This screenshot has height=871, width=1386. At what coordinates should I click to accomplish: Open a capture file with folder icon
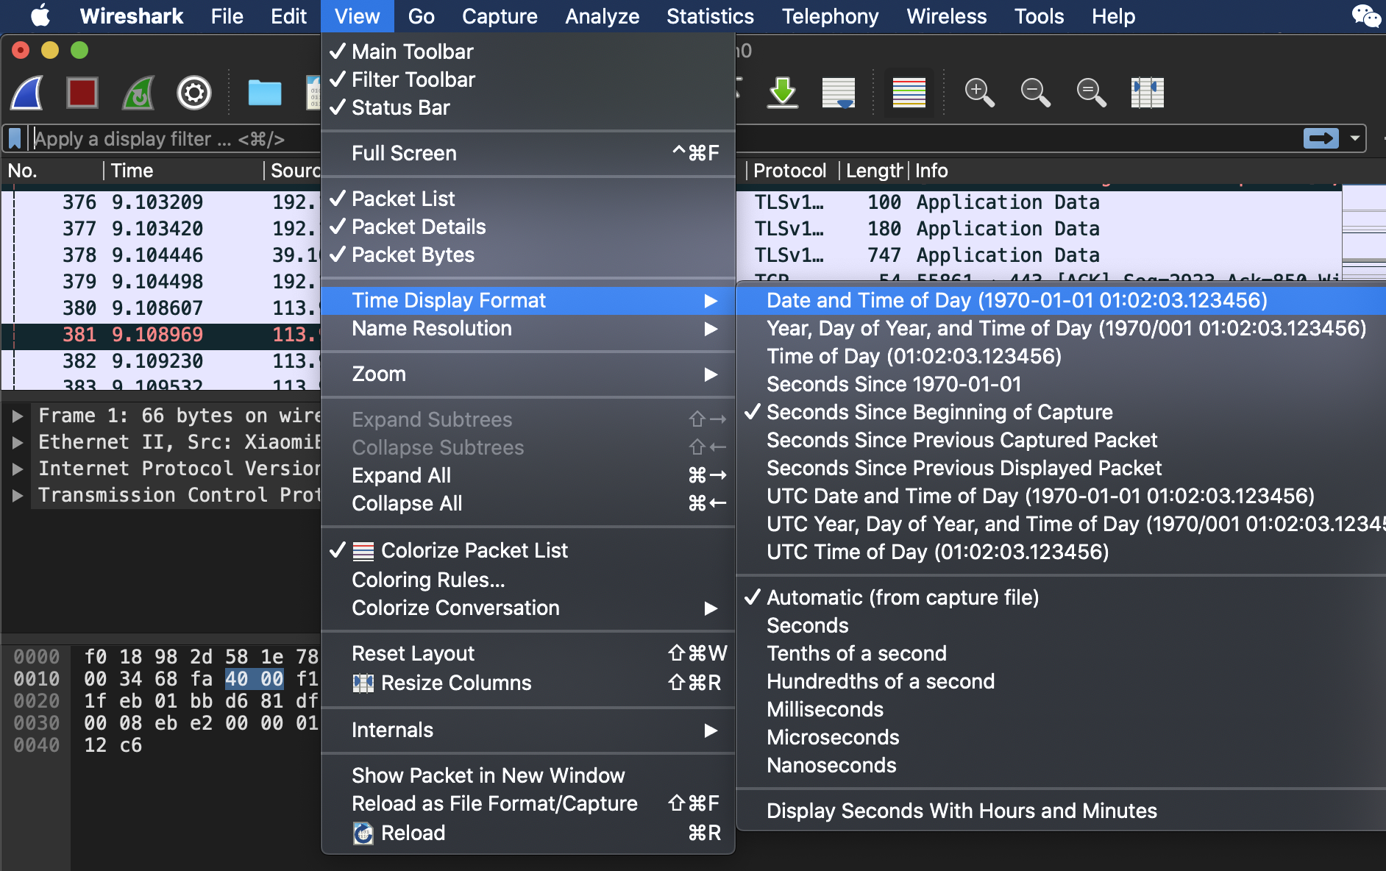[264, 93]
